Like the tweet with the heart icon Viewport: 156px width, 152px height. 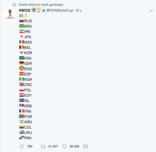64,146
